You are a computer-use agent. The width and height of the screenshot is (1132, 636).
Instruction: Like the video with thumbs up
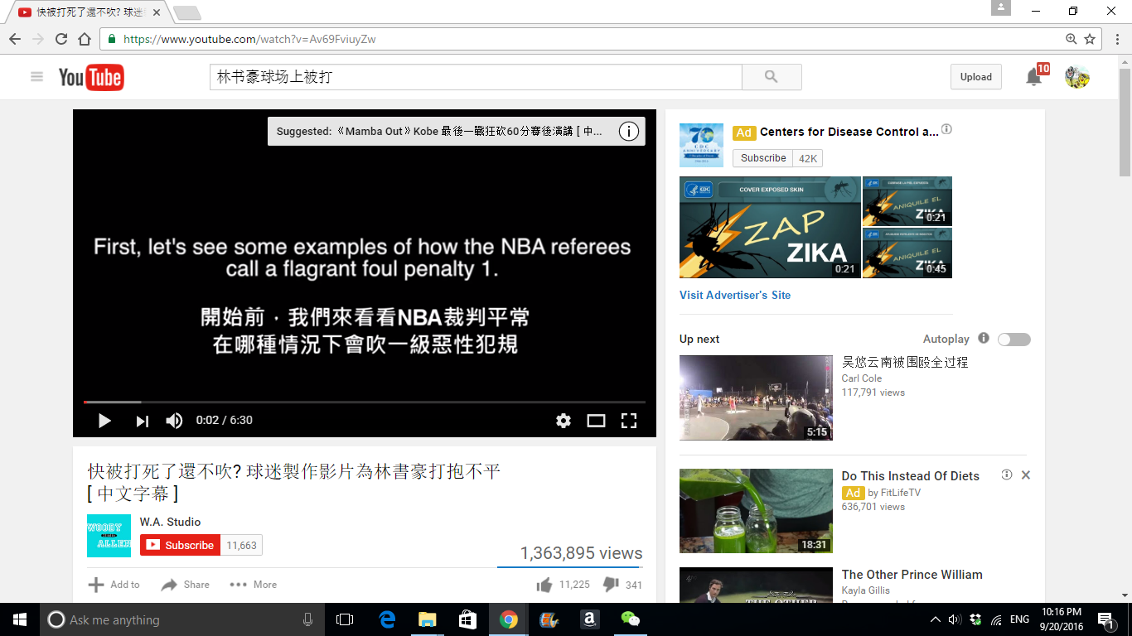(544, 585)
